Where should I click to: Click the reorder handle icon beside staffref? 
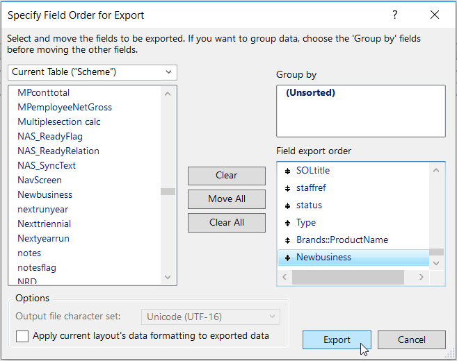(287, 188)
